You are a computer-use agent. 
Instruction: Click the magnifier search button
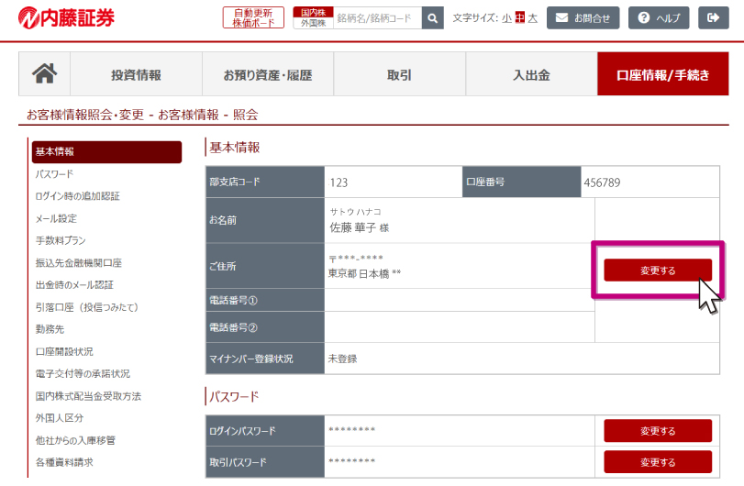433,17
